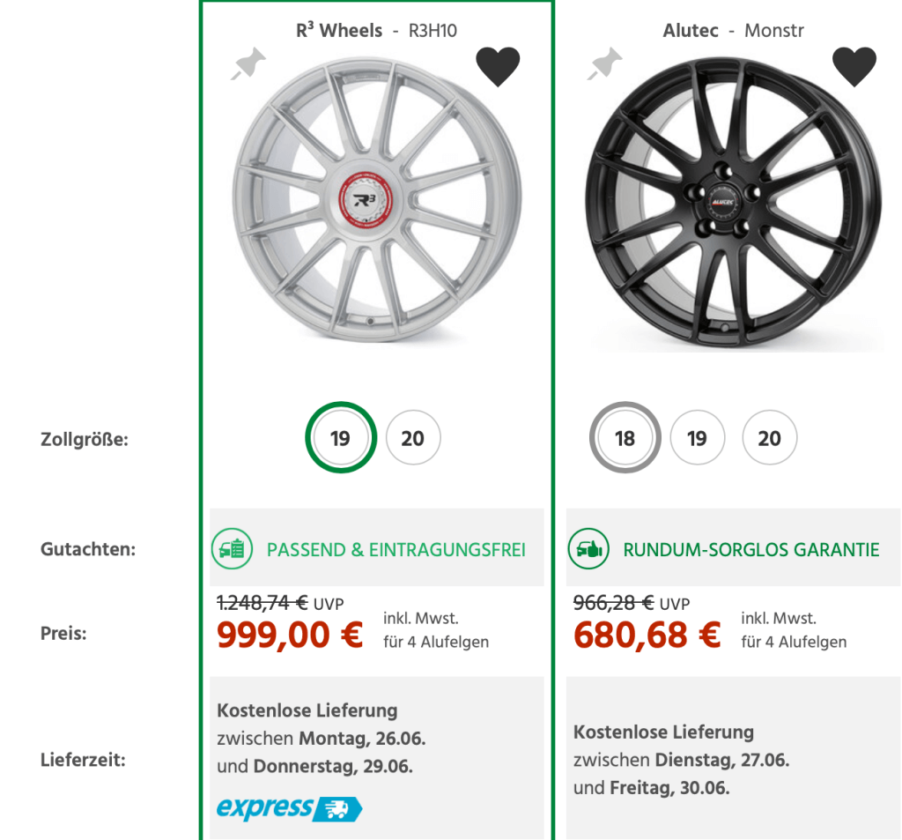Screen dimensions: 902x840
Task: Click the green car-check icon next to Rundum-Sorglos Garantie
Action: coord(588,548)
